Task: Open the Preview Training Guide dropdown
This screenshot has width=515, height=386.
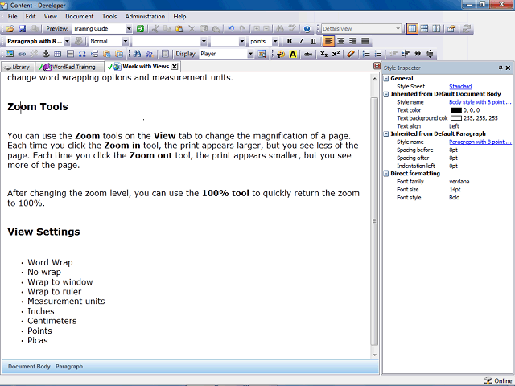Action: pyautogui.click(x=129, y=29)
